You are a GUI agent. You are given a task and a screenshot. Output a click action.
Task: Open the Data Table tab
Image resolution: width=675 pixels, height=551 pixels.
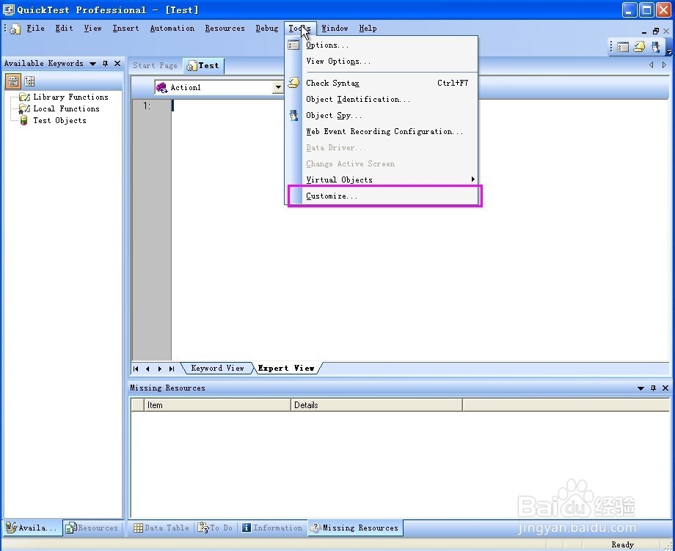pos(161,528)
